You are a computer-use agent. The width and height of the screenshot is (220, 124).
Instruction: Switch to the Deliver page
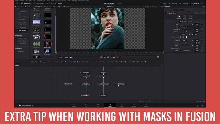[146, 105]
